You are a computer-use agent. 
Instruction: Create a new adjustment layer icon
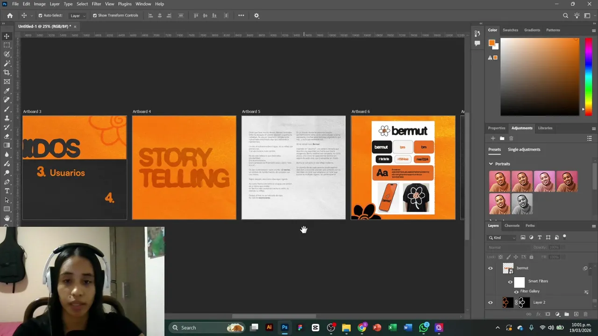pyautogui.click(x=557, y=315)
